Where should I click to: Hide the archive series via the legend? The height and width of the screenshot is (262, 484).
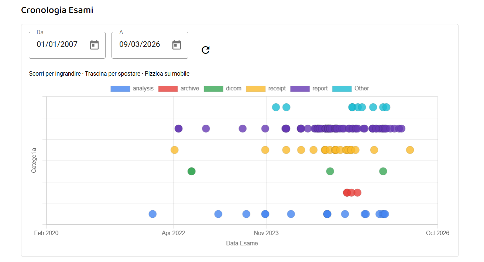(179, 89)
